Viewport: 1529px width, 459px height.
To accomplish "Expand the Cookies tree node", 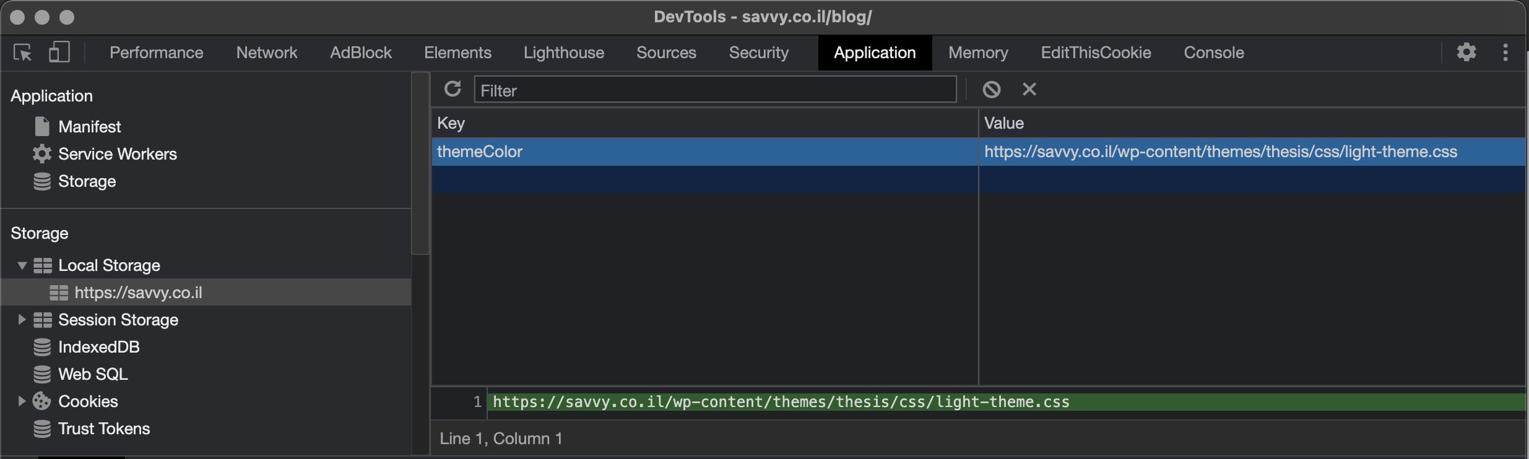I will tap(22, 401).
